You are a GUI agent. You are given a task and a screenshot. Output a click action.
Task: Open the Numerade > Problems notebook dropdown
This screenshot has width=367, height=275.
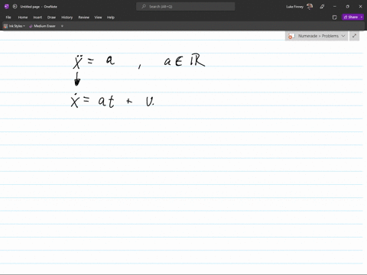[x=317, y=36]
